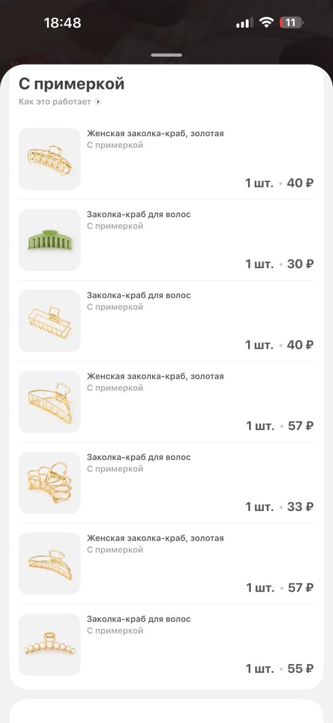Tap the sixth item's gold clip thumbnail
Viewport: 333px width, 723px height.
pyautogui.click(x=49, y=563)
